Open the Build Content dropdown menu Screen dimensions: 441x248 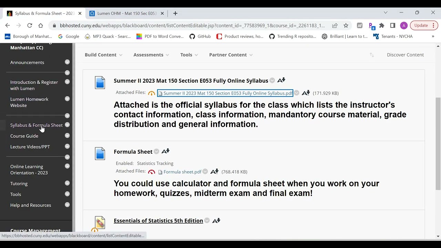tap(103, 55)
